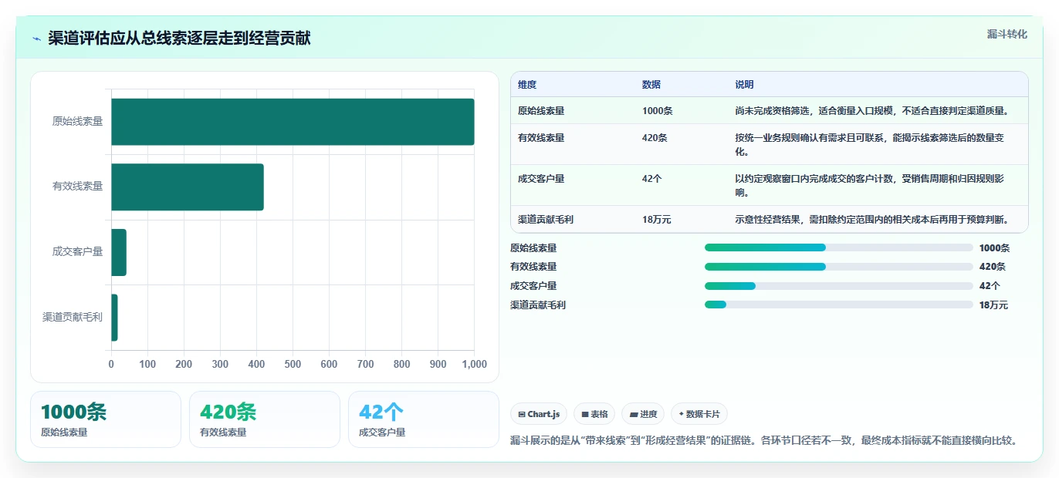Click the 渠道贡献毛利 bar in the chart
Image resolution: width=1059 pixels, height=478 pixels.
pyautogui.click(x=114, y=318)
